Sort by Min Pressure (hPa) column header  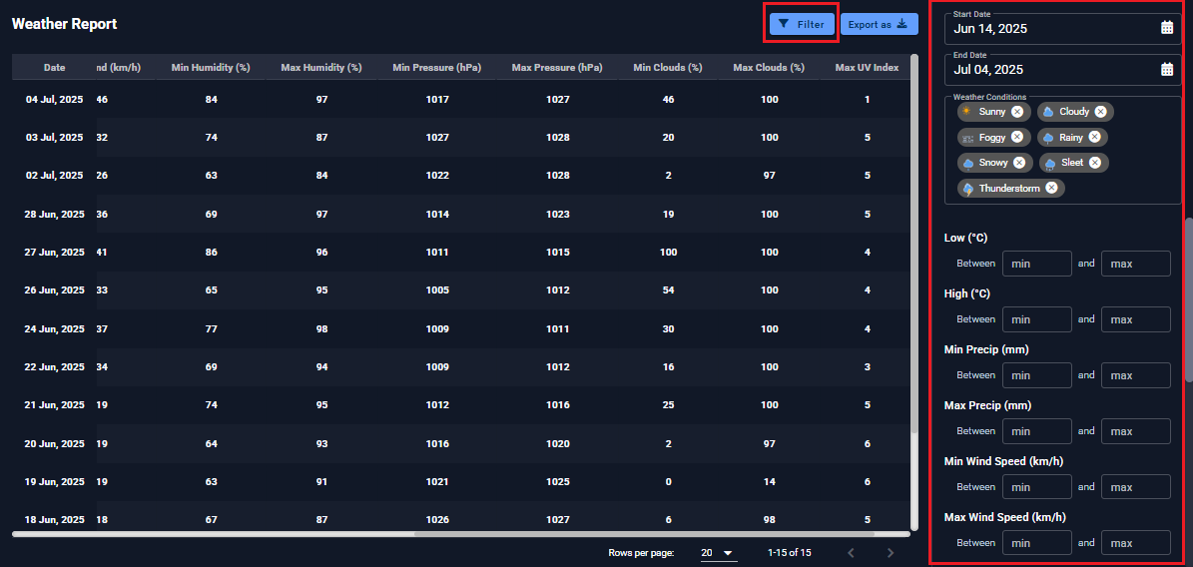pos(437,67)
